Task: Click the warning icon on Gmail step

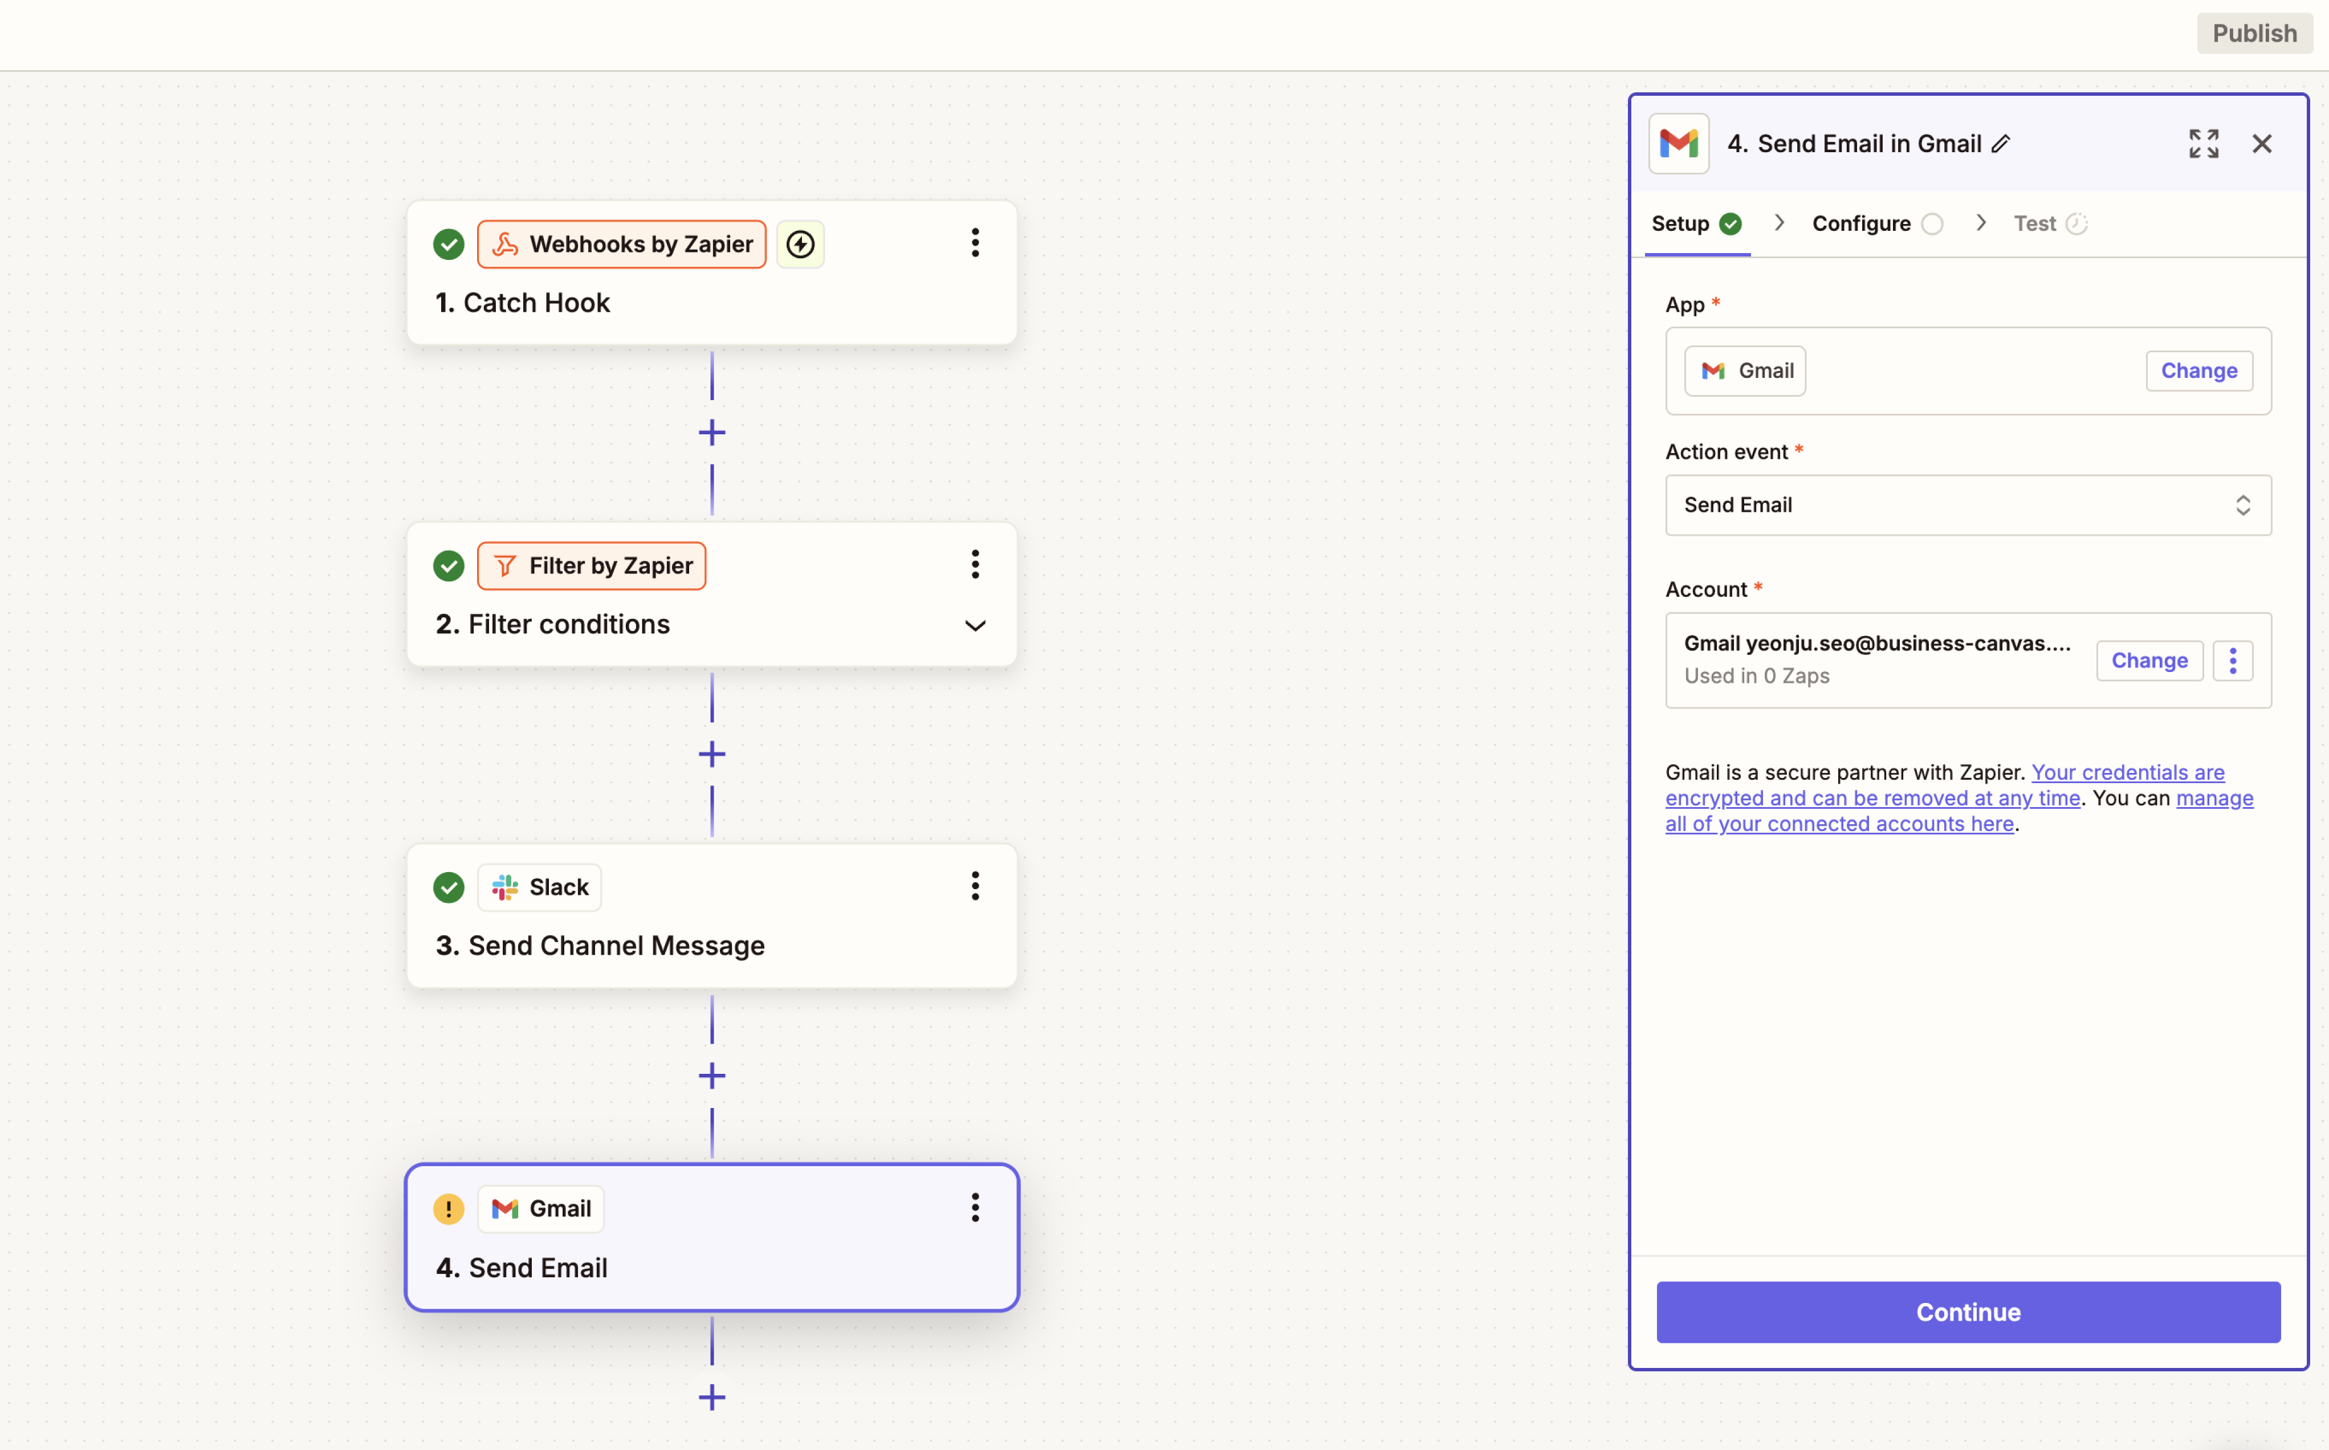Action: [448, 1208]
